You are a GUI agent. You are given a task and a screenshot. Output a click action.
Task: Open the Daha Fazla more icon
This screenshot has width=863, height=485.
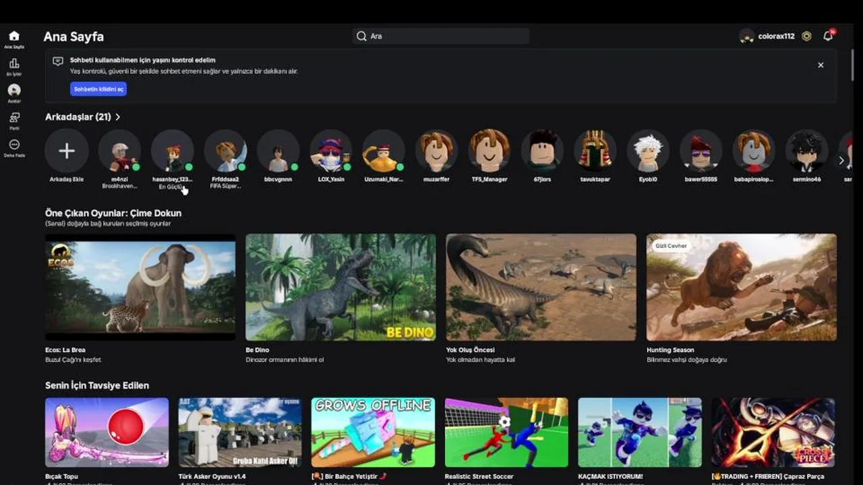[14, 145]
